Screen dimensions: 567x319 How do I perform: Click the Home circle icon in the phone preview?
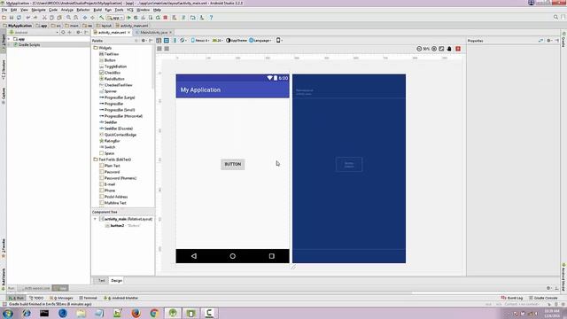[x=232, y=256]
